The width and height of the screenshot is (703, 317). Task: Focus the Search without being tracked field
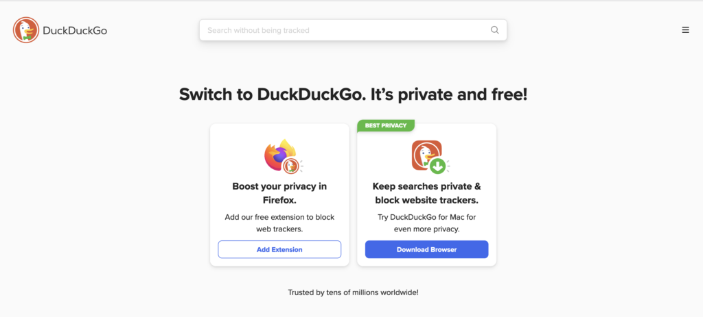353,30
